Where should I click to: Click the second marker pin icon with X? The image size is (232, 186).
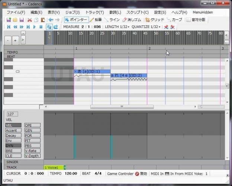[x=173, y=27]
